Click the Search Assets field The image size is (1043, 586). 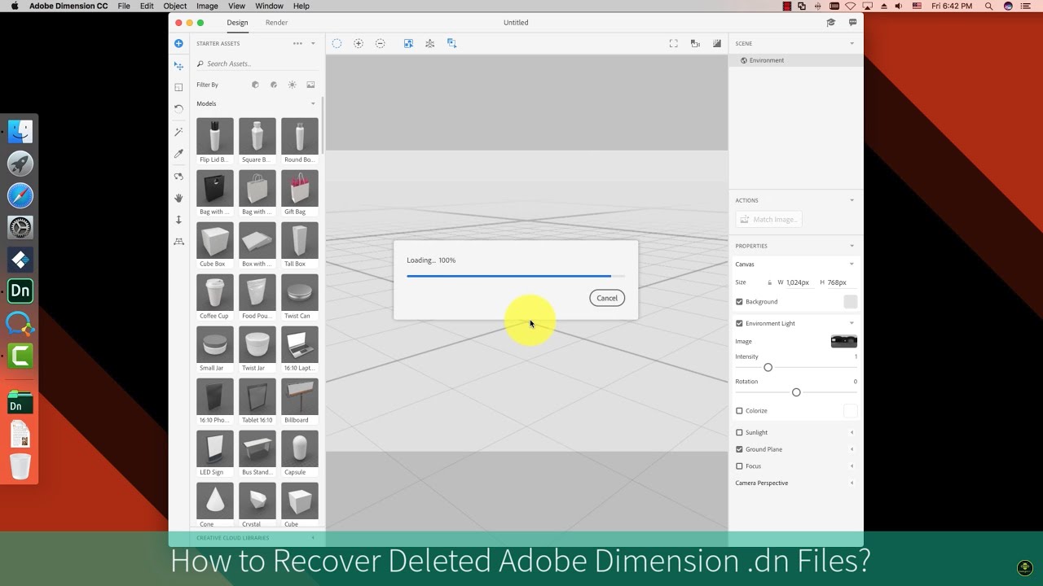click(x=257, y=63)
